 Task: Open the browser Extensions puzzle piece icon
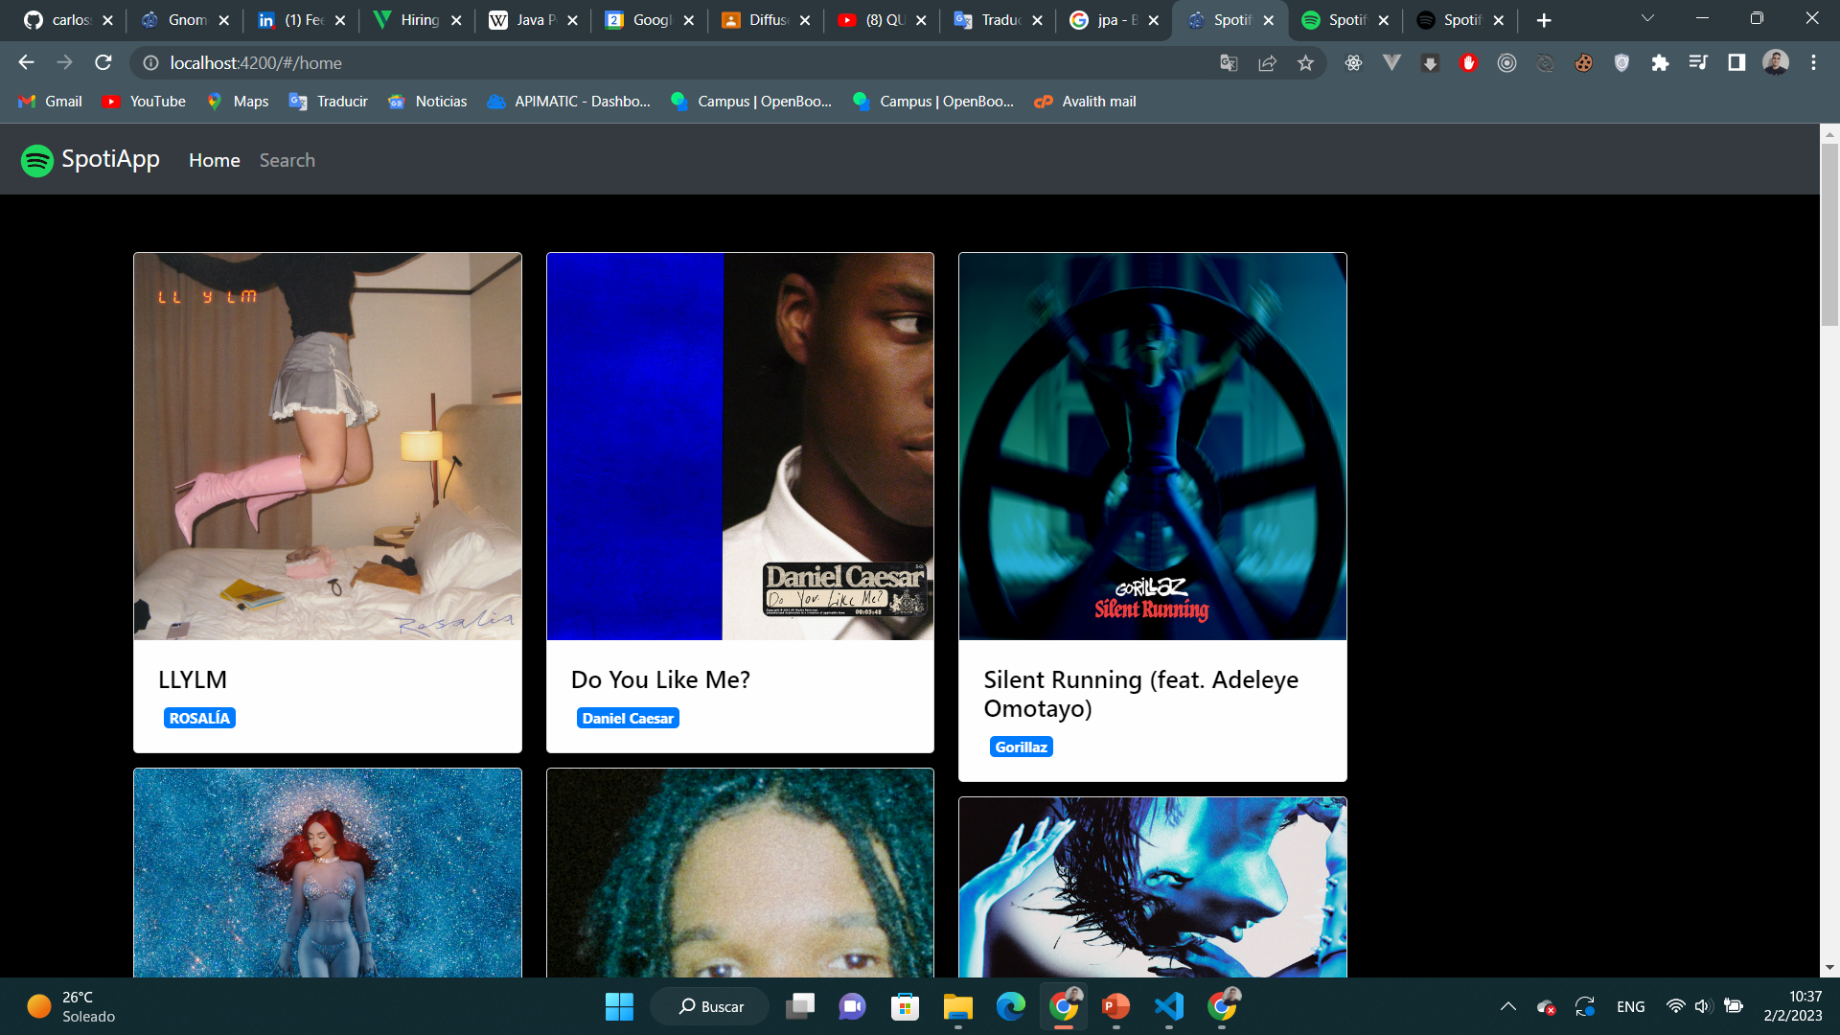[1661, 63]
